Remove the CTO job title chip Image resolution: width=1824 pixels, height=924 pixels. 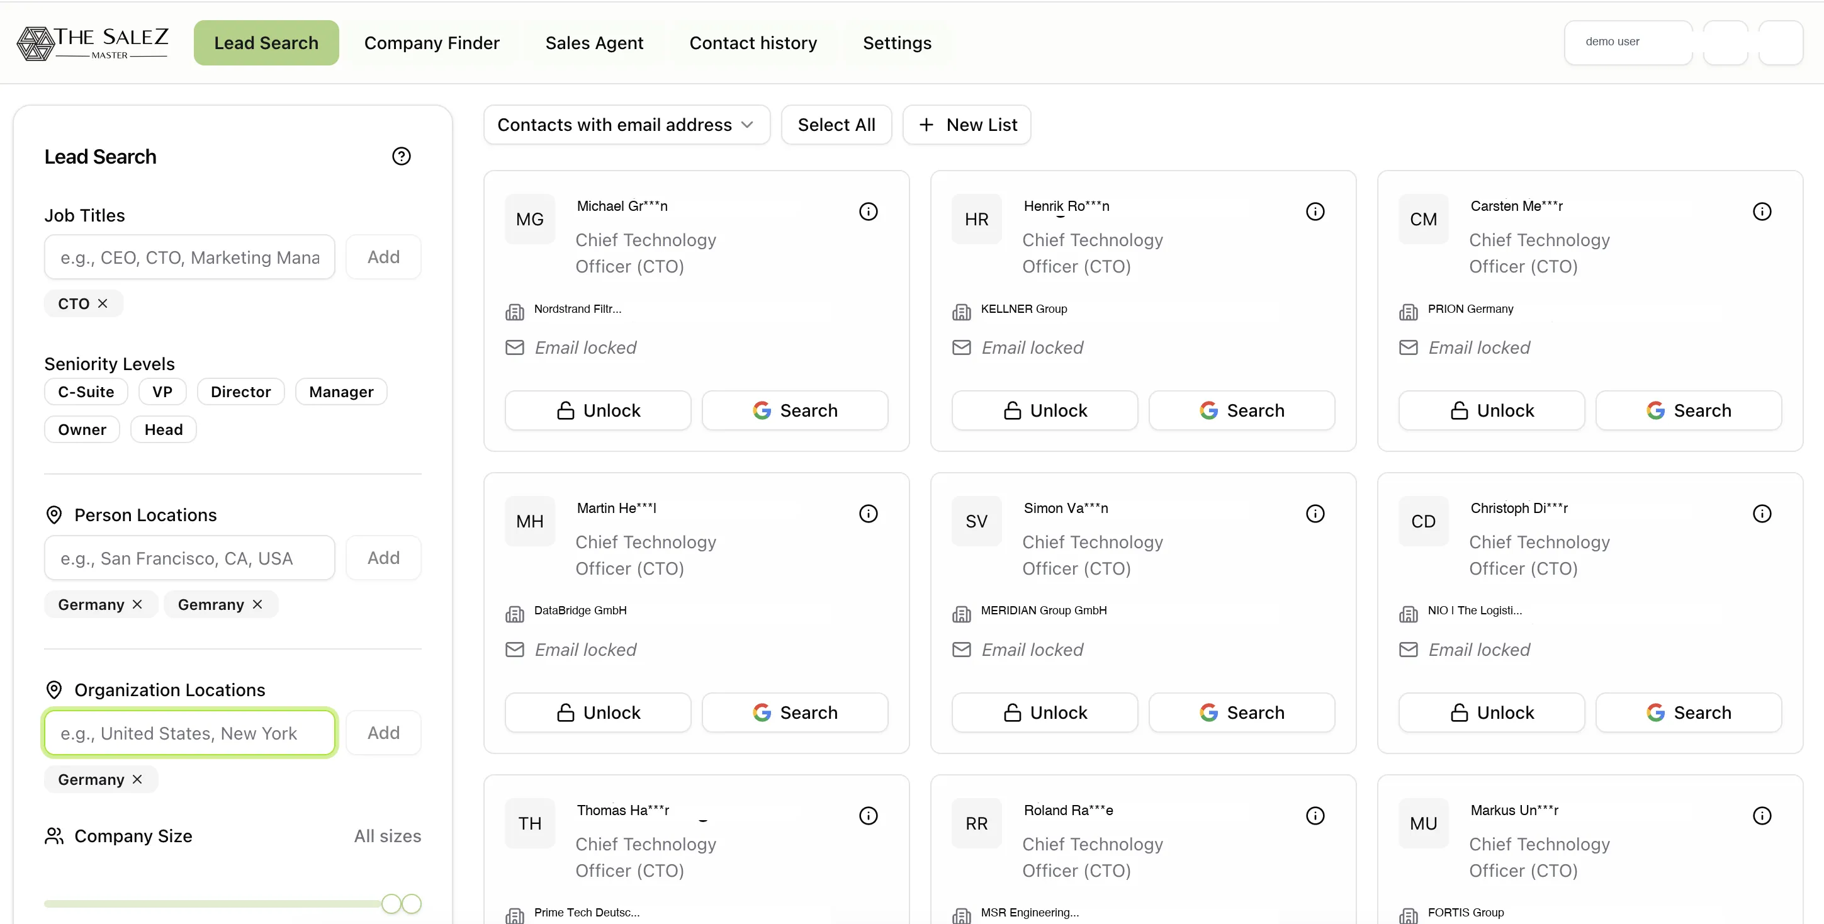tap(103, 303)
